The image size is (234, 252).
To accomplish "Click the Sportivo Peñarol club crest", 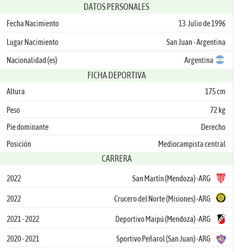I will (221, 239).
